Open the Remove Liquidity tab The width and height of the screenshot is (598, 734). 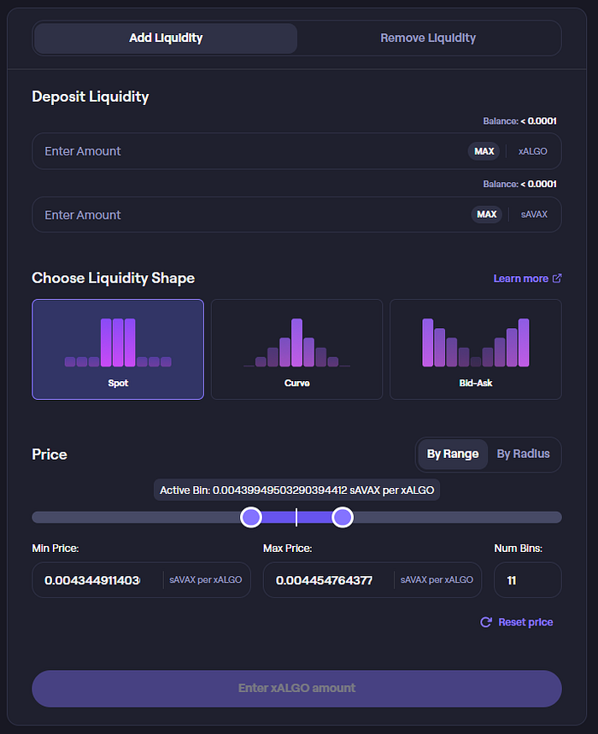[x=428, y=38]
